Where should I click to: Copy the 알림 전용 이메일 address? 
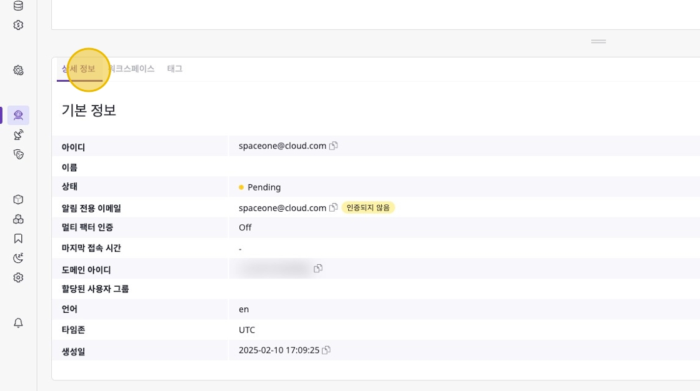point(334,207)
